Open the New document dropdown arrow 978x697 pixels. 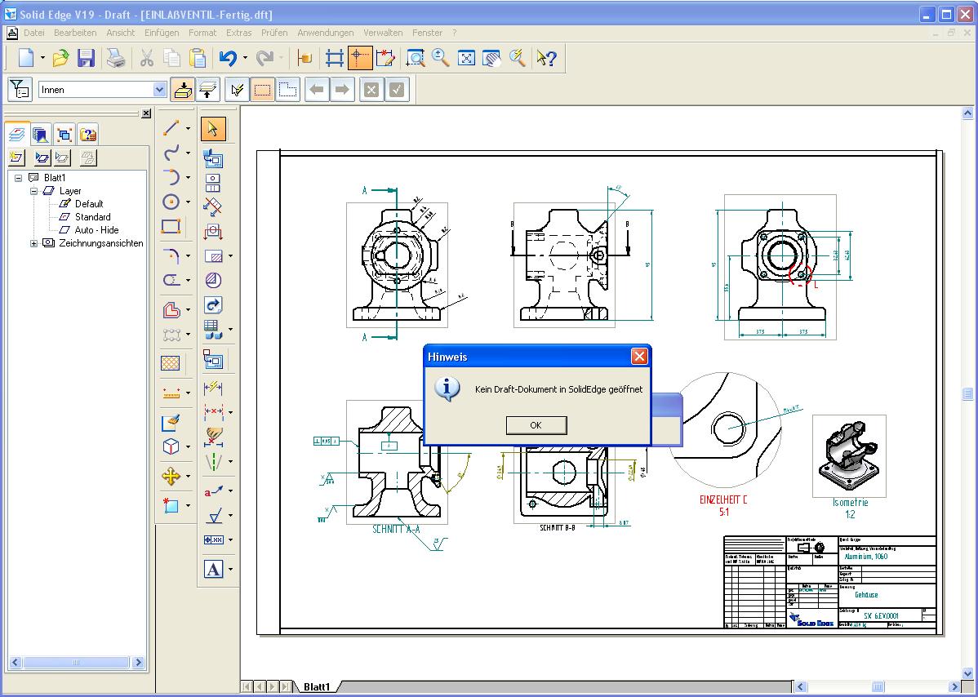click(x=42, y=59)
